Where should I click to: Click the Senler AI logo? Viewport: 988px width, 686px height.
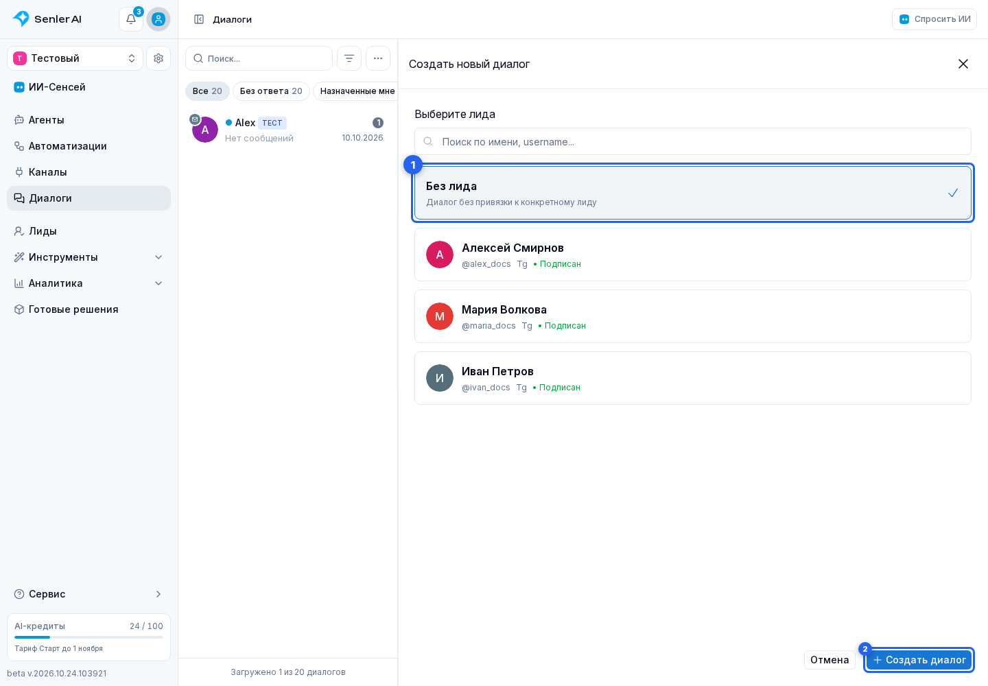(47, 19)
